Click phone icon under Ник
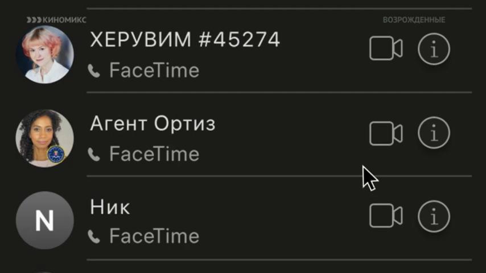This screenshot has width=486, height=273. [94, 237]
